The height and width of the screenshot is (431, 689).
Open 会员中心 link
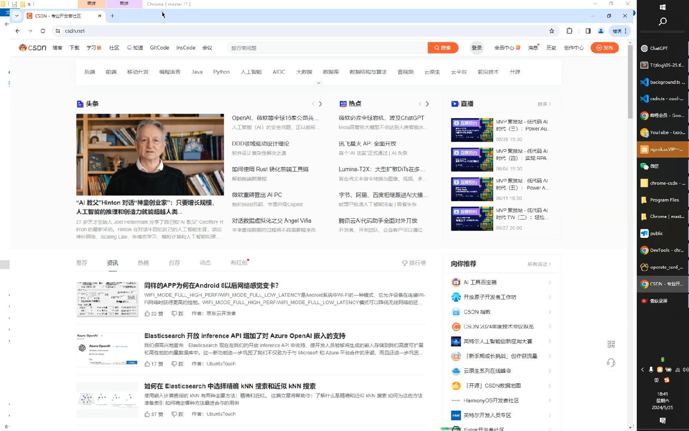(507, 48)
